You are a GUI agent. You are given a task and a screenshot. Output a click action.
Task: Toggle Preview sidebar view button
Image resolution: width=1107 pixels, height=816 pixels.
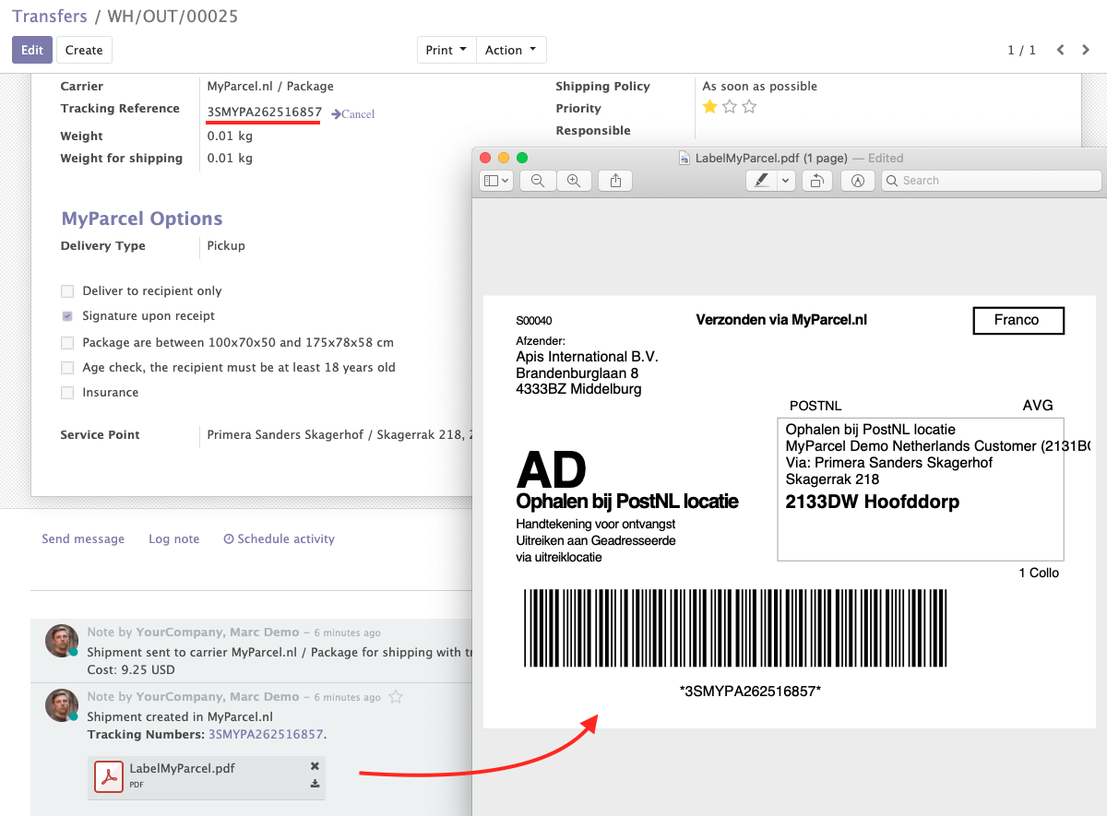point(492,181)
